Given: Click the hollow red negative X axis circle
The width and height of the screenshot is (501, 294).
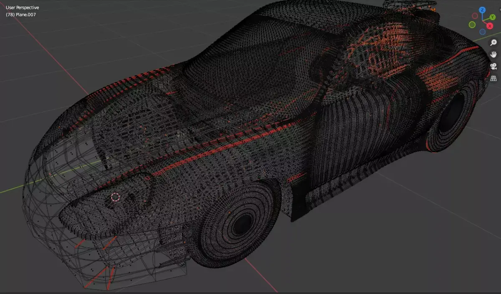Looking at the screenshot, I should point(474,16).
